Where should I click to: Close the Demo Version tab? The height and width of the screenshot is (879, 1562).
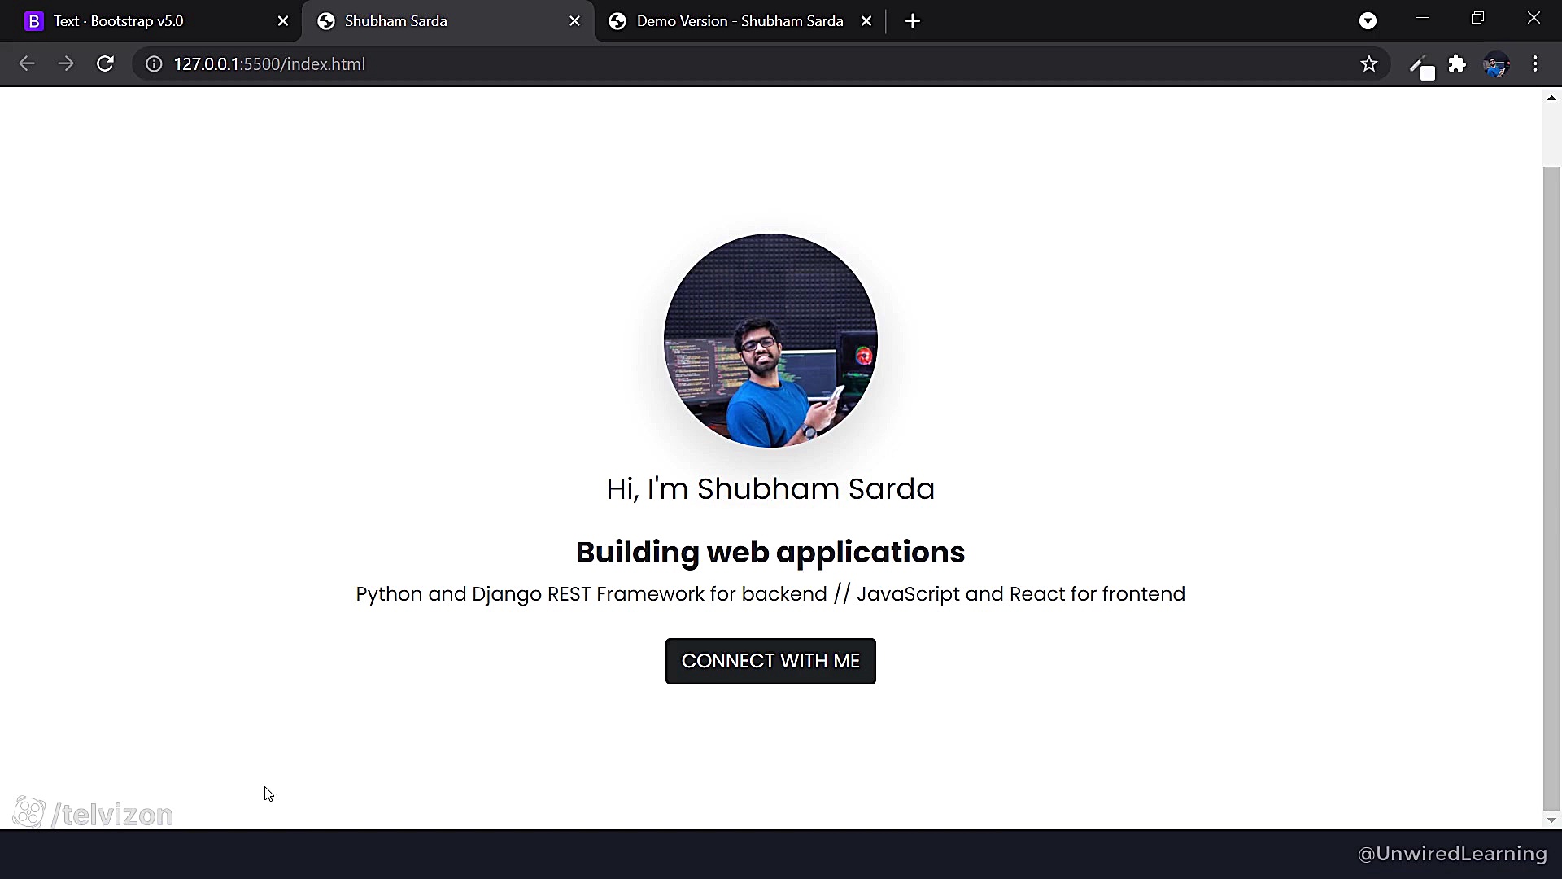point(866,20)
